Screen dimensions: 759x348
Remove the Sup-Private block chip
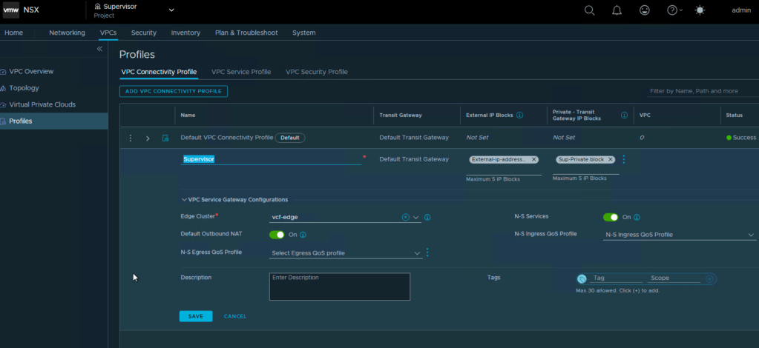pos(611,159)
